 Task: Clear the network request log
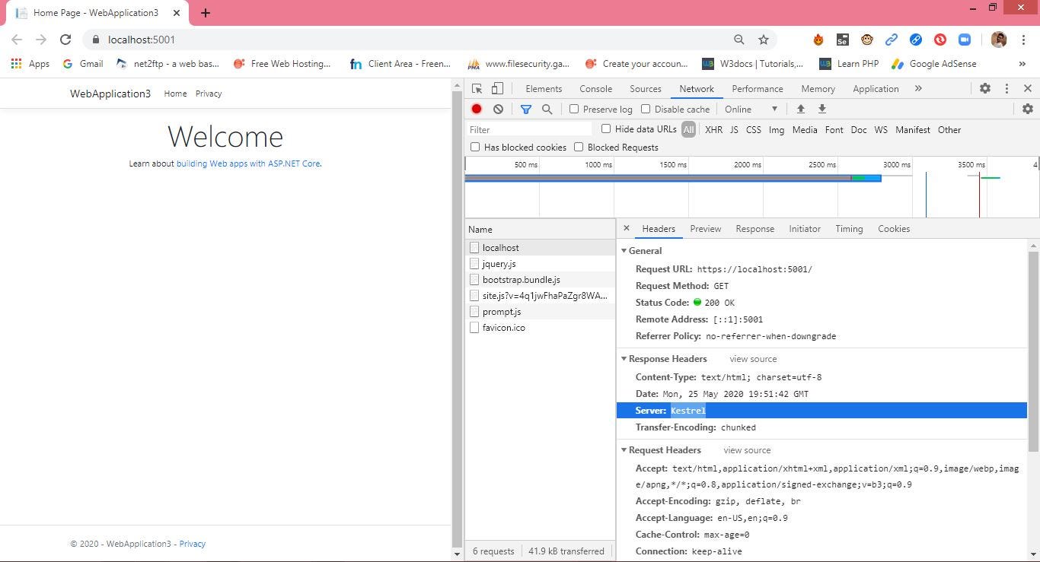pos(498,109)
